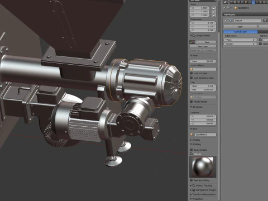Click the orange icon beside Item name field
Image resolution: width=268 pixels, height=201 pixels.
coord(192,135)
